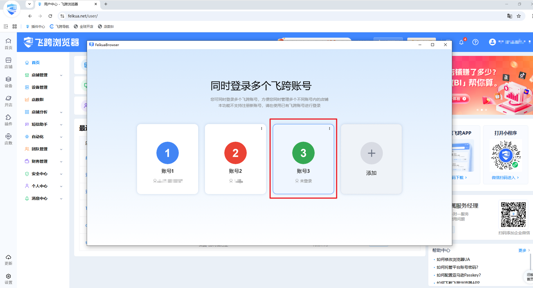Click the 飞跨浏览器 logo in header
This screenshot has width=533, height=288.
point(51,42)
